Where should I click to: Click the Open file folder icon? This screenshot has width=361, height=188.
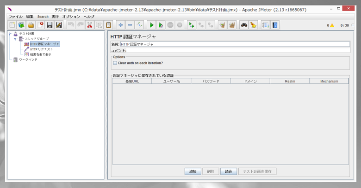click(31, 25)
